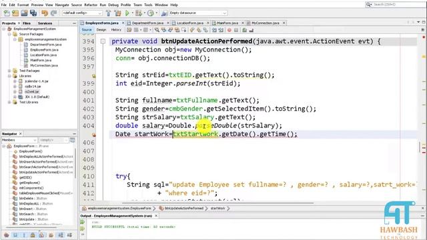Open MainForm.java in the project tree
Viewport: 427px width, 240px height.
[x=41, y=60]
